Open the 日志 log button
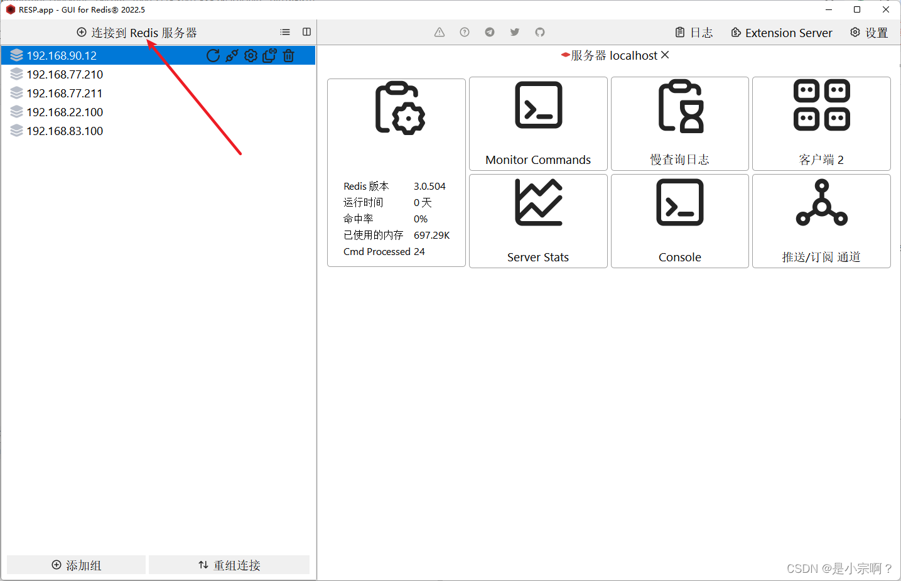Screen dimensions: 901x581 694,33
